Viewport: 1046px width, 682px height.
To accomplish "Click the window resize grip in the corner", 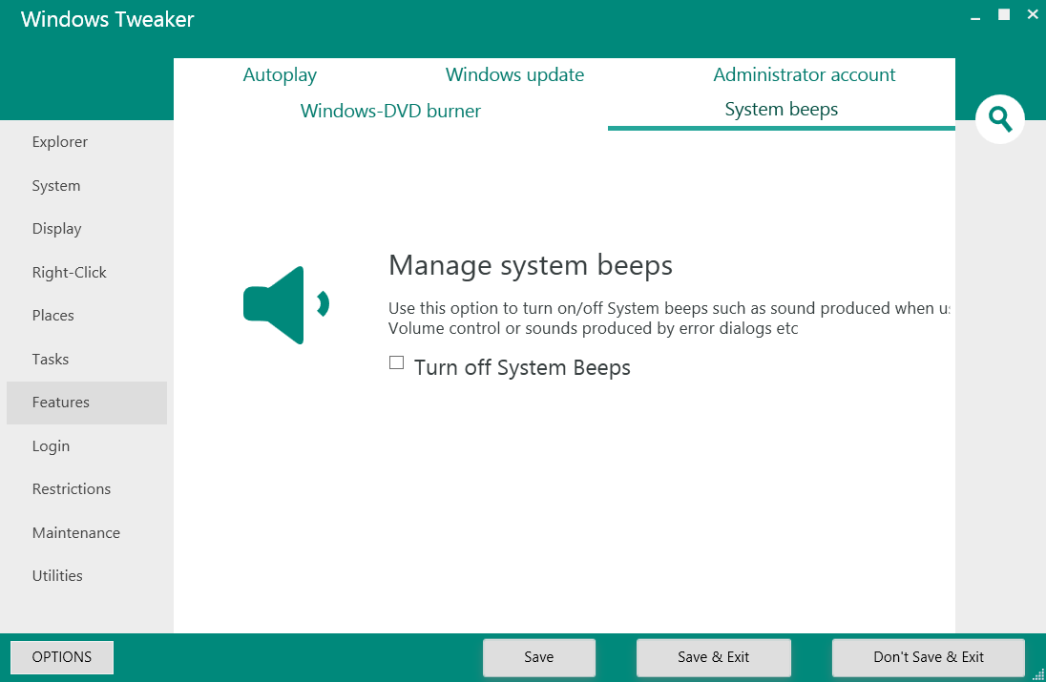I will 1038,674.
